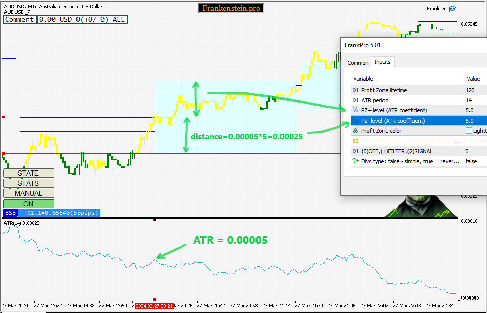The width and height of the screenshot is (487, 313).
Task: Select the Inputs tab
Action: point(382,62)
